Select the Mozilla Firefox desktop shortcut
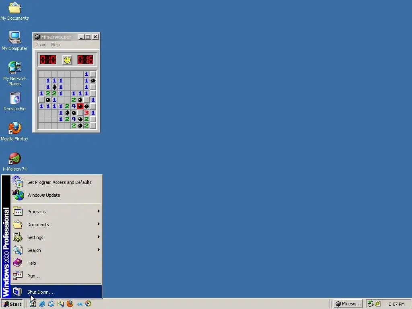The width and height of the screenshot is (412, 309). [x=15, y=132]
